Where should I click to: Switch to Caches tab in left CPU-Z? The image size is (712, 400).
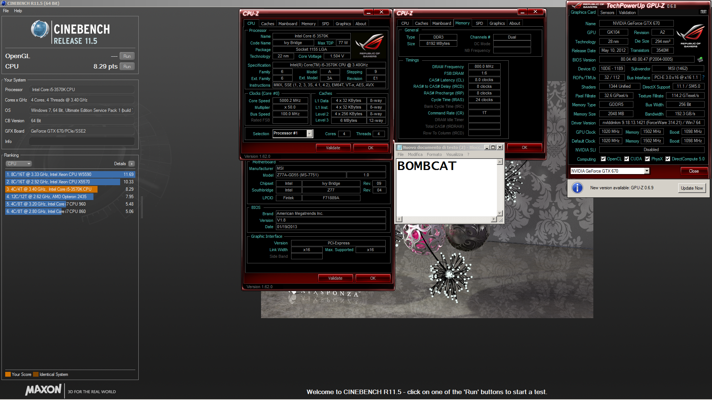coord(268,24)
